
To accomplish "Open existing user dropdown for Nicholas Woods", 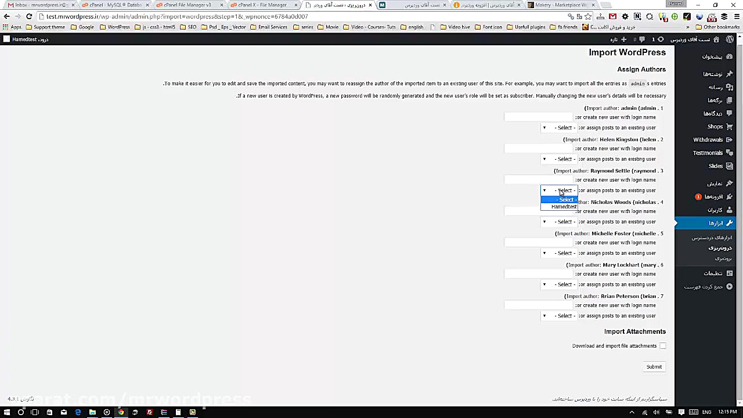I will pyautogui.click(x=558, y=222).
